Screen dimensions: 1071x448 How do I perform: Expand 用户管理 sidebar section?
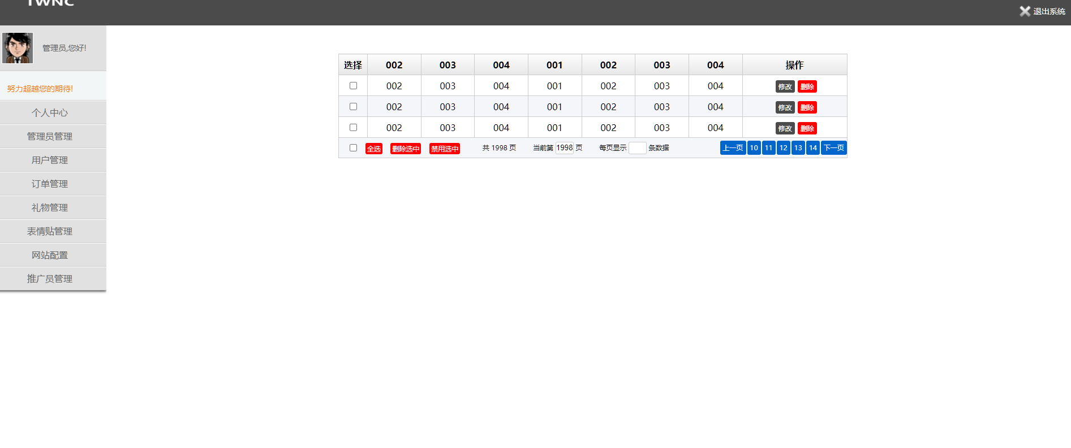pos(50,160)
